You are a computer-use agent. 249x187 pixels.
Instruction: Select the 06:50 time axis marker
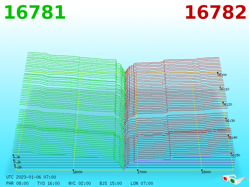point(236,155)
